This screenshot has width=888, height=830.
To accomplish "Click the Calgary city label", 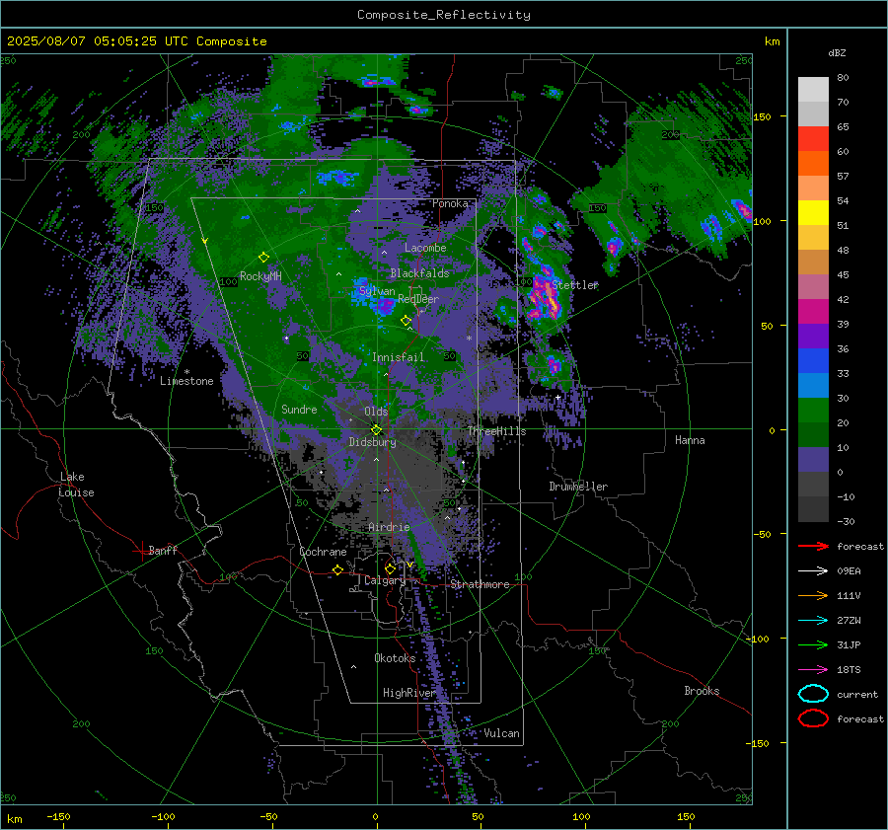I will tap(385, 580).
